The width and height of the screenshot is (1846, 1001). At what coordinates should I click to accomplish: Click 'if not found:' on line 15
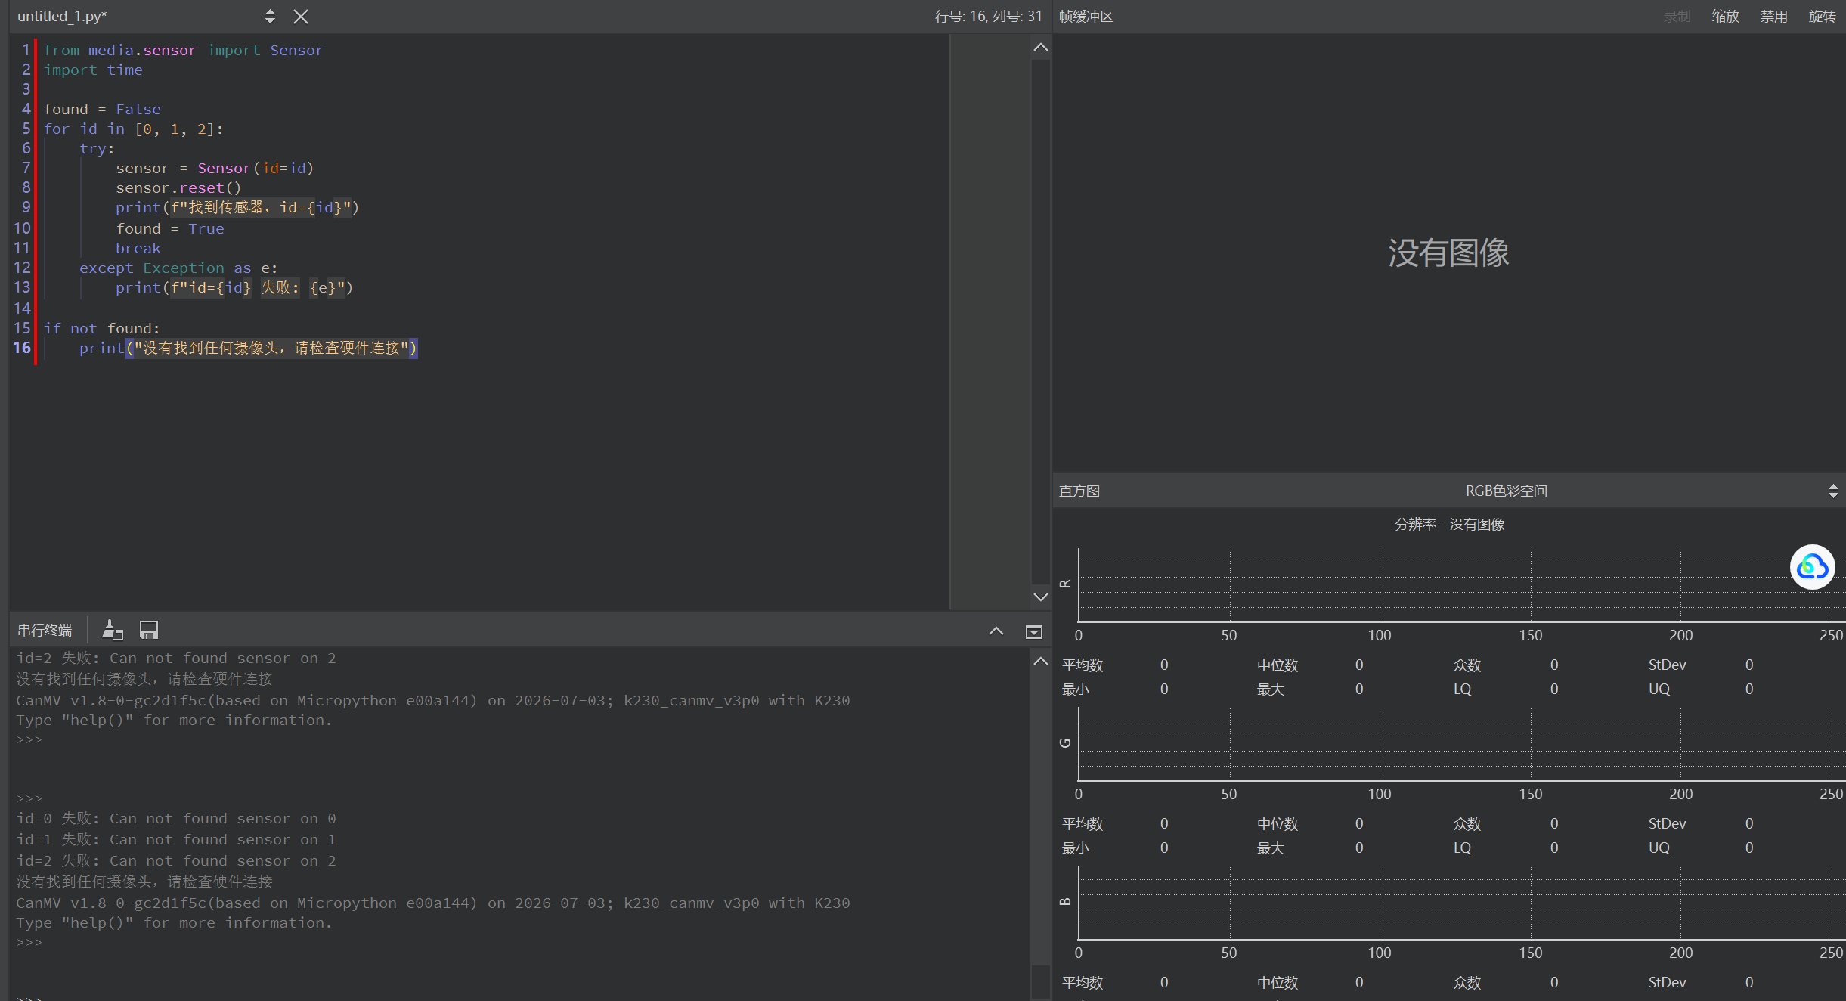[102, 328]
